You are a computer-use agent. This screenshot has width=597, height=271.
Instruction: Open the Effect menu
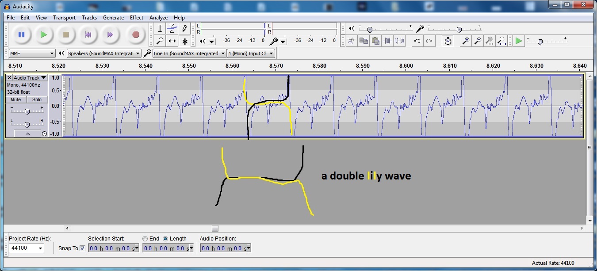[x=136, y=18]
